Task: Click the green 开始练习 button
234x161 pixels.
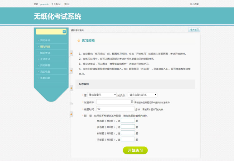Action: tap(135, 150)
